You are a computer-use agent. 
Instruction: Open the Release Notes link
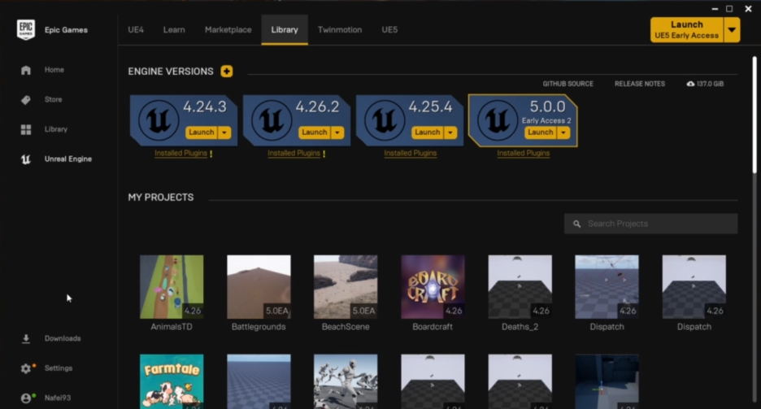(640, 84)
